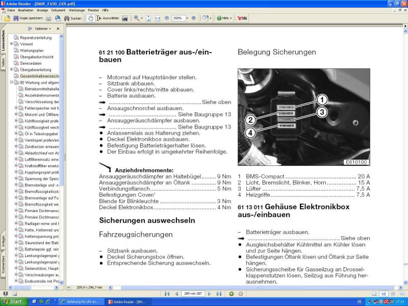
Task: Switch to the Anlagen side tab
Action: click(x=3, y=241)
